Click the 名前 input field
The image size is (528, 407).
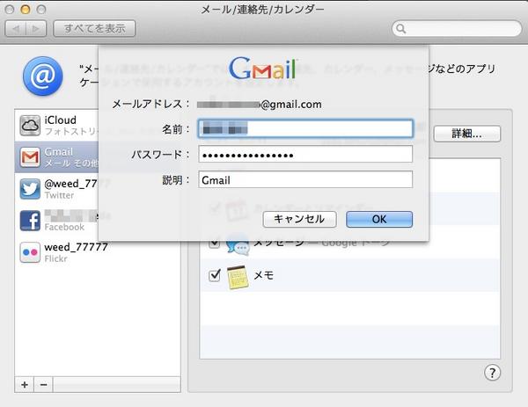point(305,128)
